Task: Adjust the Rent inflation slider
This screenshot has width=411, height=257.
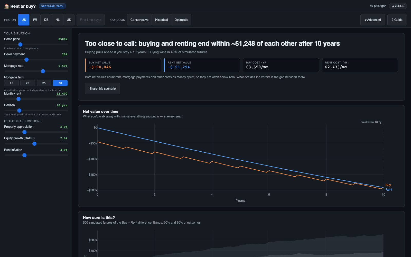Action: 36,155
